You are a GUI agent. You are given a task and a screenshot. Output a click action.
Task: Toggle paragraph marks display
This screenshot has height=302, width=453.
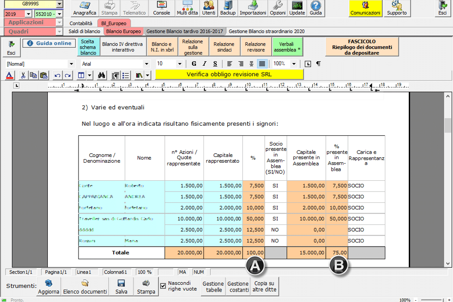[319, 64]
